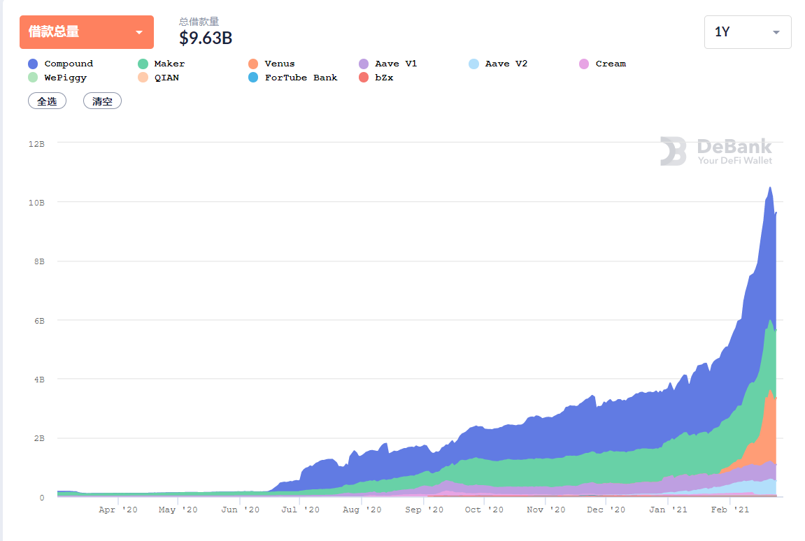Toggle the Compound series label
The width and height of the screenshot is (805, 541).
tap(69, 64)
